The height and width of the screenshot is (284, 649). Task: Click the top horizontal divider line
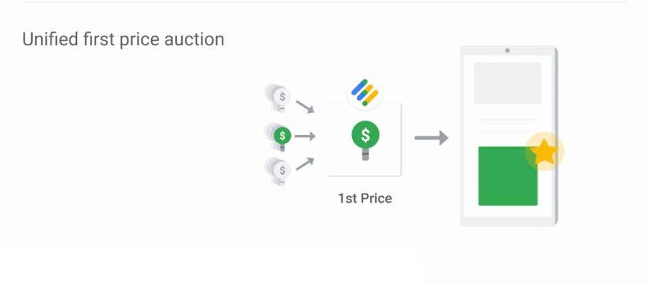click(325, 2)
